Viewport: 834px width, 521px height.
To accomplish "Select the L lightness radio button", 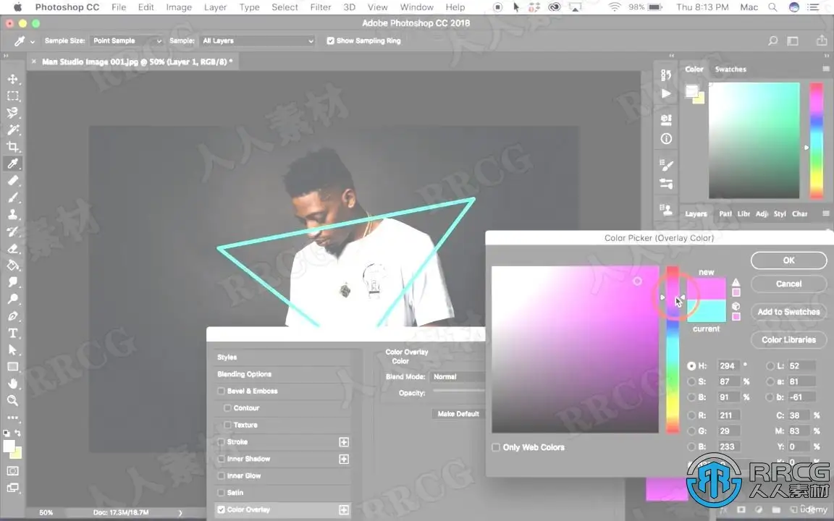I will (x=770, y=365).
